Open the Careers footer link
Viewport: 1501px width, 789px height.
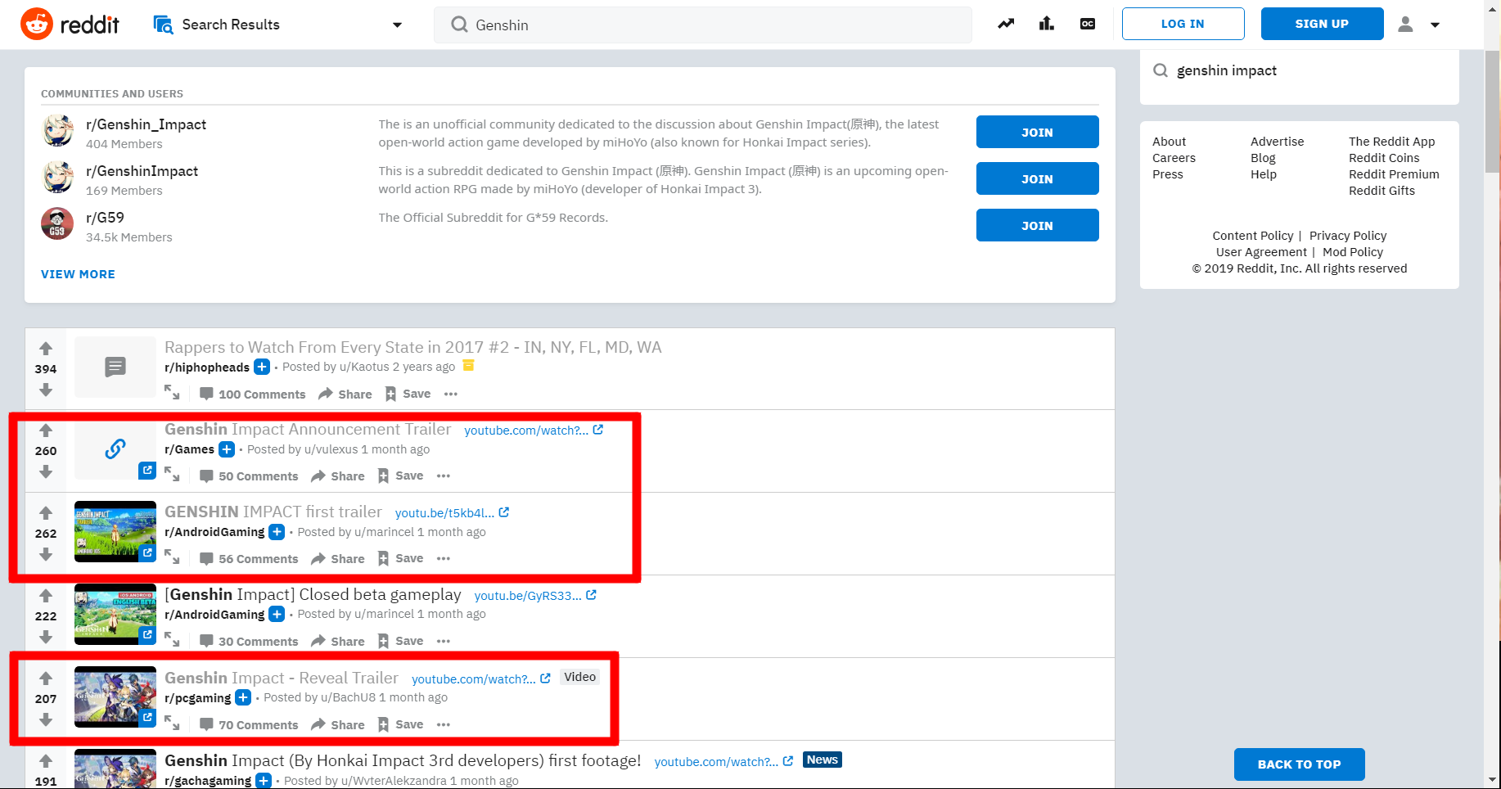(1174, 158)
